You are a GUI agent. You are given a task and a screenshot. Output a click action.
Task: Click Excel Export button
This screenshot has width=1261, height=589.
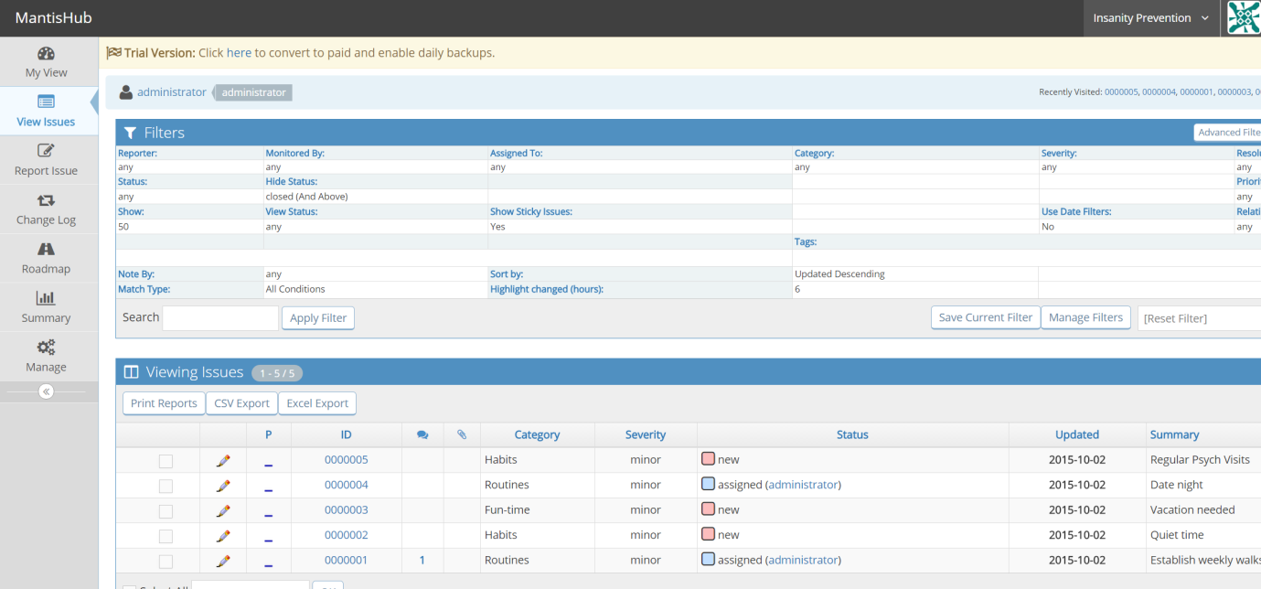pyautogui.click(x=317, y=403)
